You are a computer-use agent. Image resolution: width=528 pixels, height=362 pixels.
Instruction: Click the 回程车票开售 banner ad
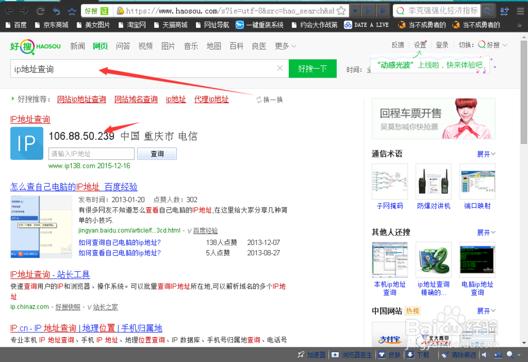click(433, 118)
